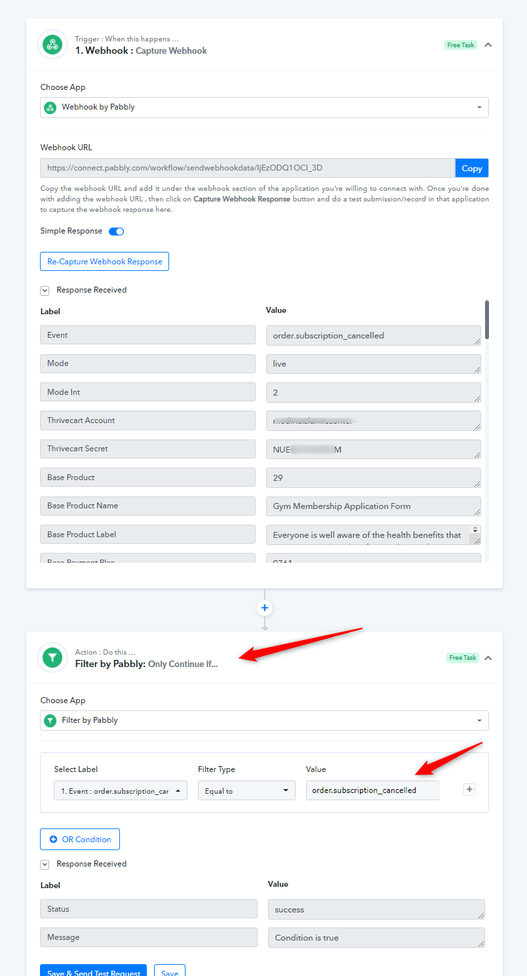The width and height of the screenshot is (527, 976).
Task: Copy the webhook URL
Action: [472, 168]
